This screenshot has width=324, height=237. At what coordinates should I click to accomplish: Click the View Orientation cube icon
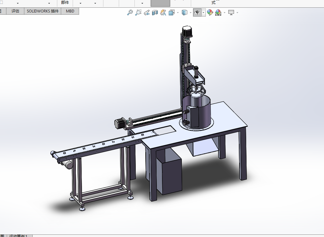172,12
